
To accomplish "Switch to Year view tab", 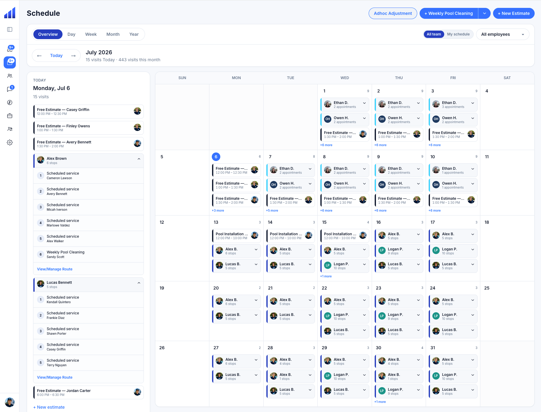I will [134, 34].
